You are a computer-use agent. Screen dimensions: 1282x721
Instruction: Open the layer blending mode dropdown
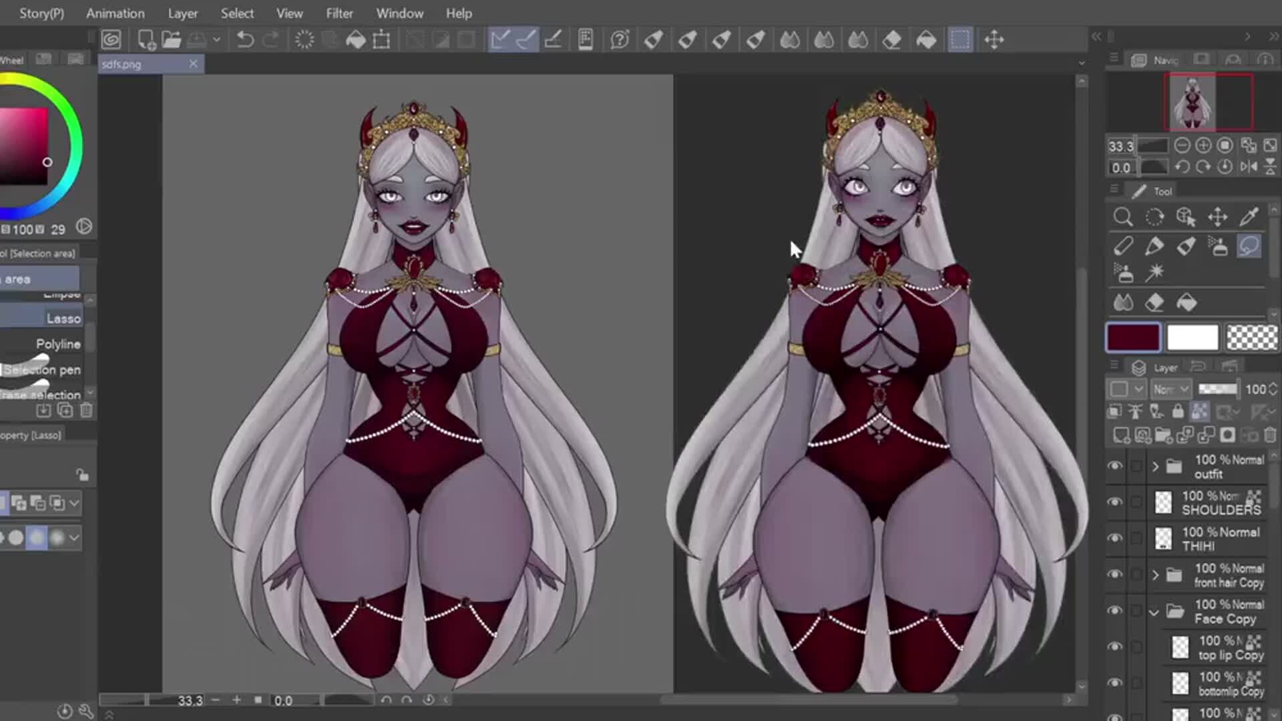(x=1171, y=389)
